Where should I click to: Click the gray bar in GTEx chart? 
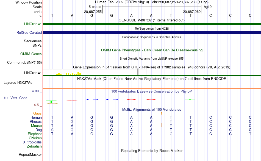point(138,72)
